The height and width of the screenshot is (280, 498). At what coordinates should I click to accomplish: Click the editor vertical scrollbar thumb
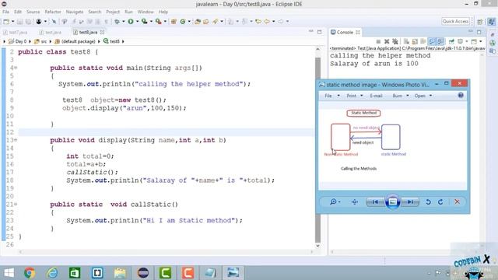coord(317,149)
